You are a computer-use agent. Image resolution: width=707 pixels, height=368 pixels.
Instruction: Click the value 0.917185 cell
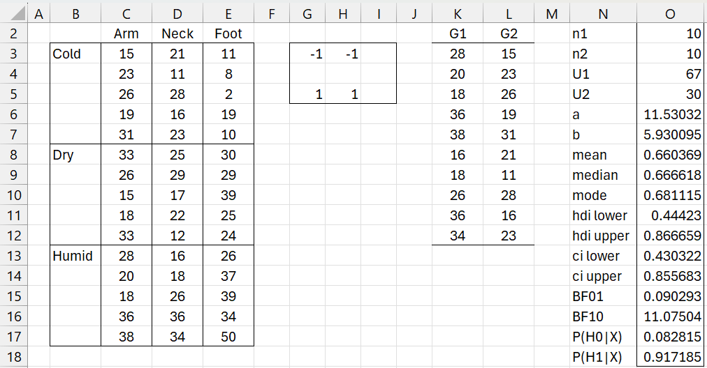tap(671, 357)
